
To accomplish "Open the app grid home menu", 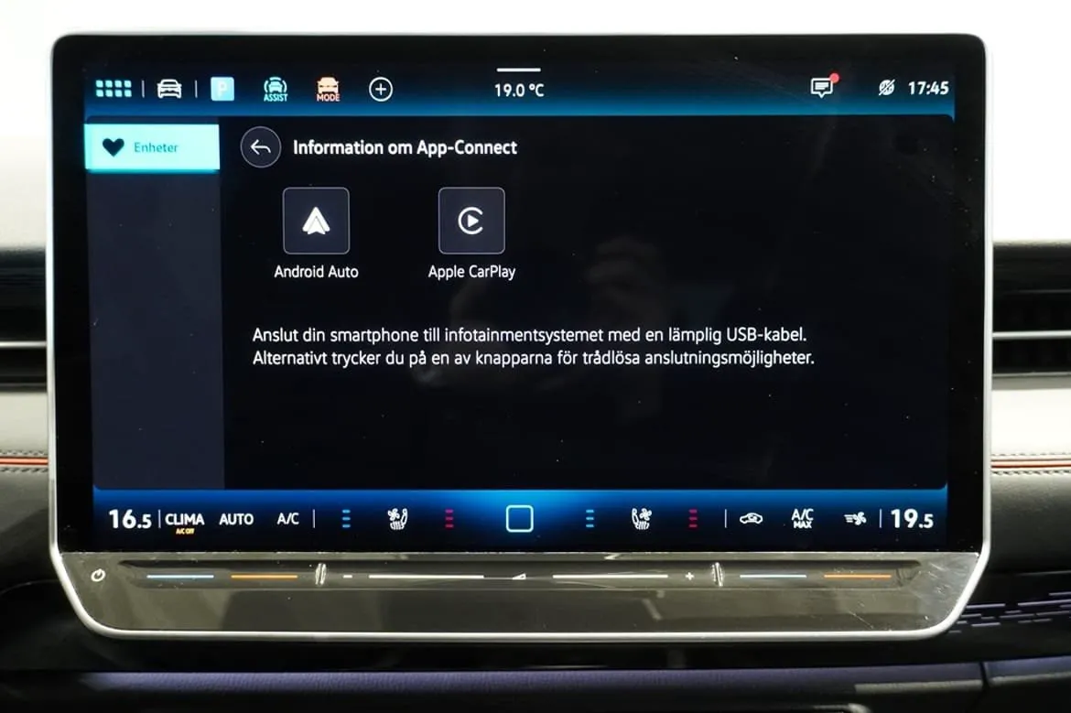I will point(114,89).
